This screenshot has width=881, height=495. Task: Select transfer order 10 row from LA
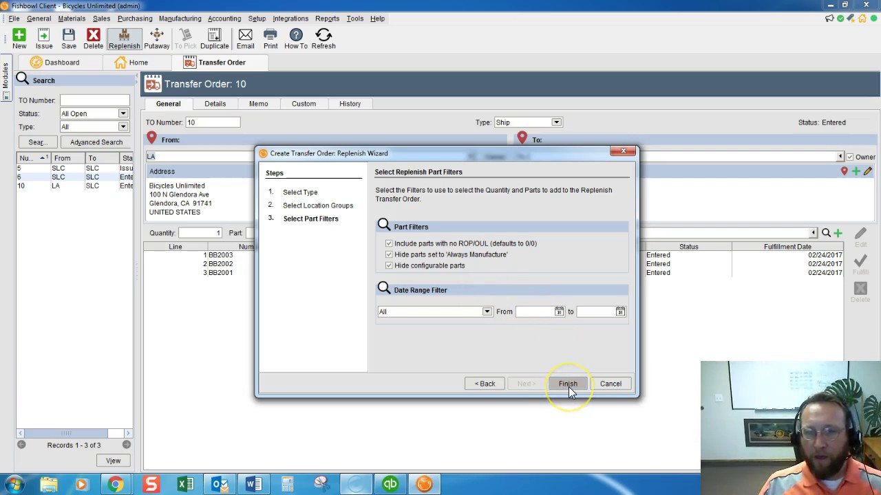point(75,186)
